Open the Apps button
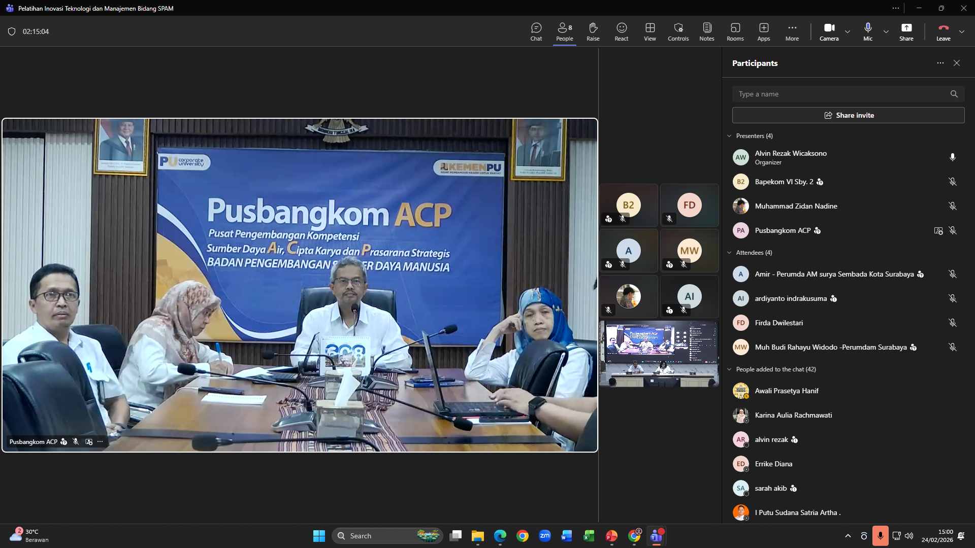This screenshot has height=548, width=975. pyautogui.click(x=763, y=31)
